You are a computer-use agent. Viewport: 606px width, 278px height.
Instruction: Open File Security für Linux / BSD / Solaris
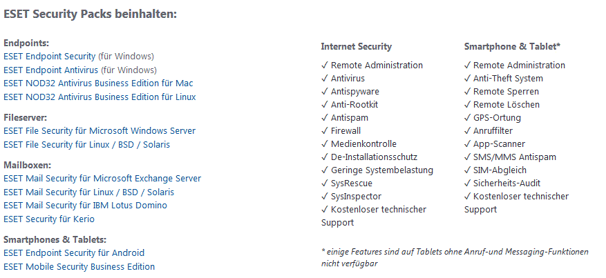tap(86, 144)
